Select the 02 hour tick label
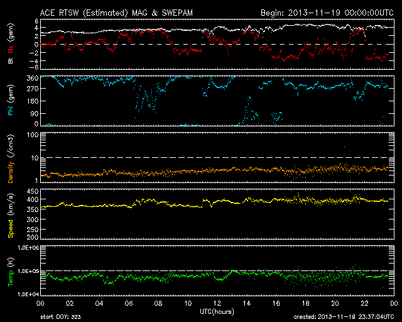This screenshot has width=402, height=322. (x=70, y=304)
